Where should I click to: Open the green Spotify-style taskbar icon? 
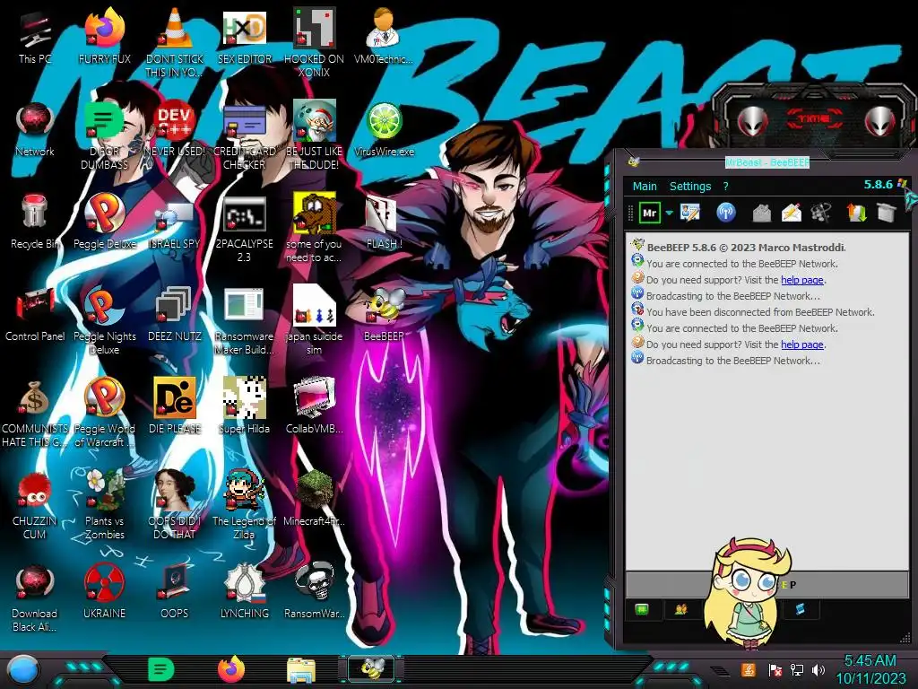pyautogui.click(x=160, y=669)
